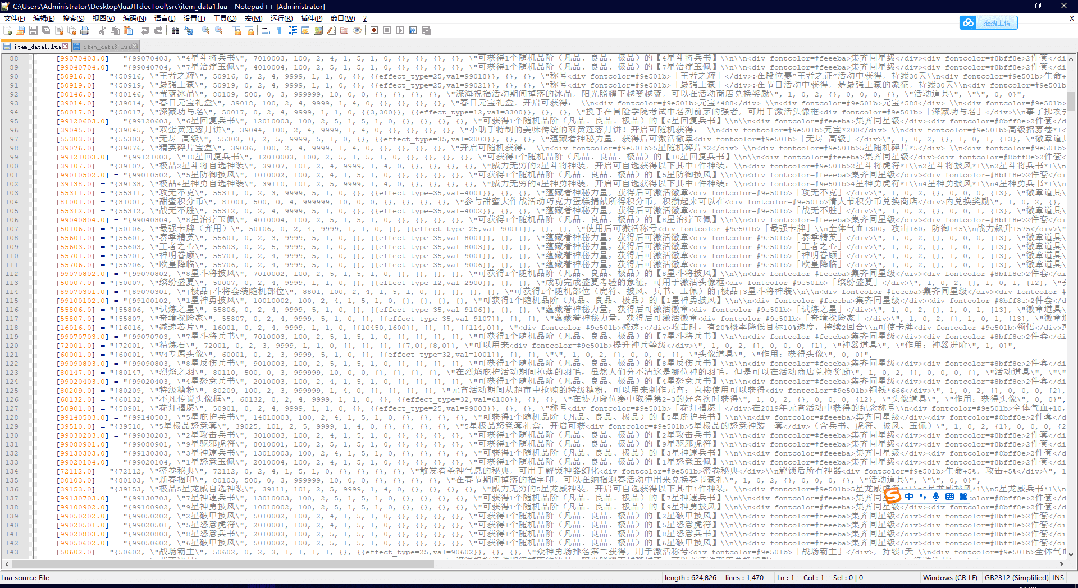Open the Replace dialog icon
Screen dimensions: 1078x588
click(x=189, y=30)
